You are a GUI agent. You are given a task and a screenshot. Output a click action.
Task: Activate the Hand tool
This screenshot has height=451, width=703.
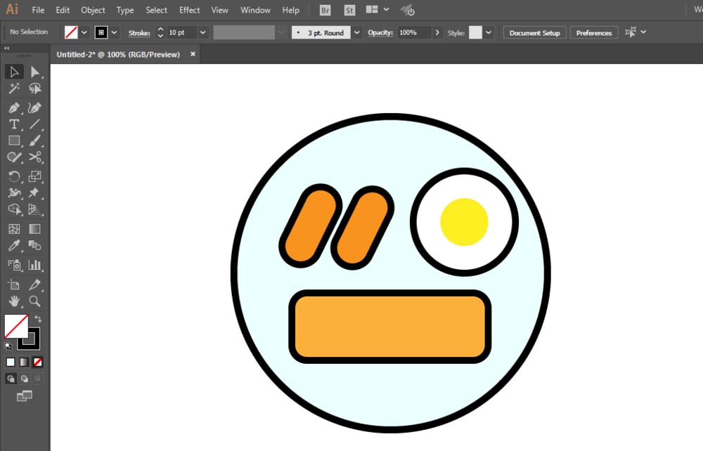14,301
